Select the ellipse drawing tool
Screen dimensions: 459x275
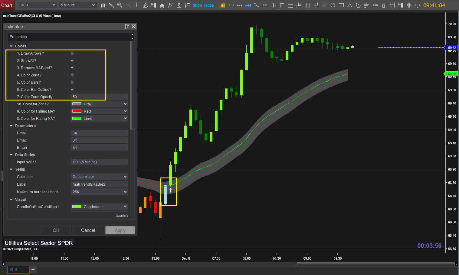(x=333, y=5)
